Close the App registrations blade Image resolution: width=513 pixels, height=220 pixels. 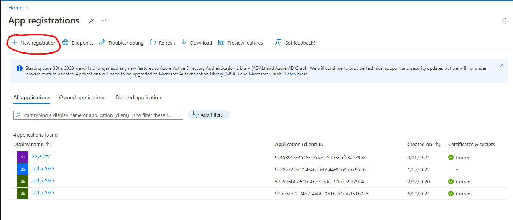[504, 20]
